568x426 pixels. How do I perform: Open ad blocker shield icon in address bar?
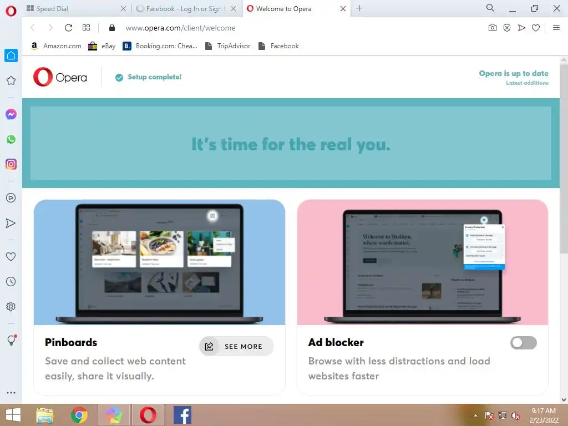pos(507,28)
